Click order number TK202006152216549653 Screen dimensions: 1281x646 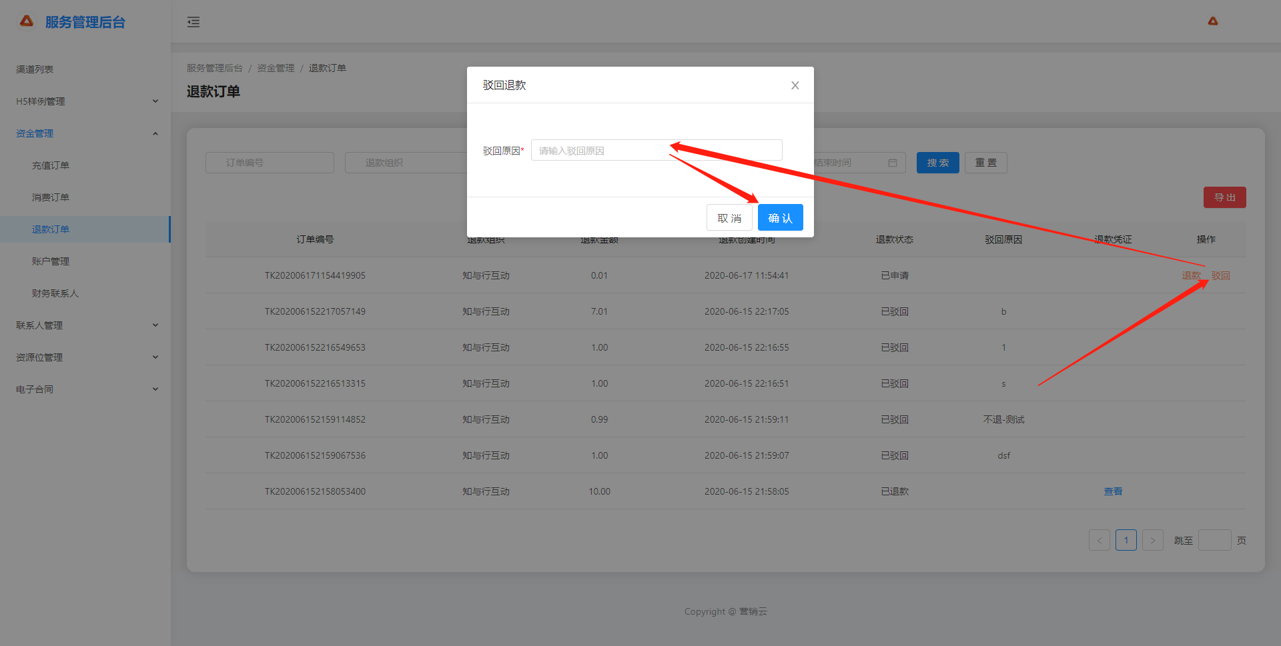pos(315,347)
